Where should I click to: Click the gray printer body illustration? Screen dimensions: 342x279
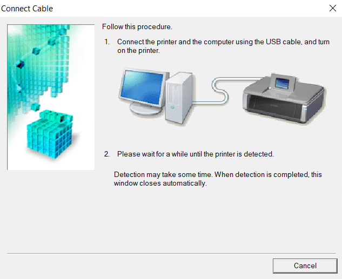pos(284,99)
